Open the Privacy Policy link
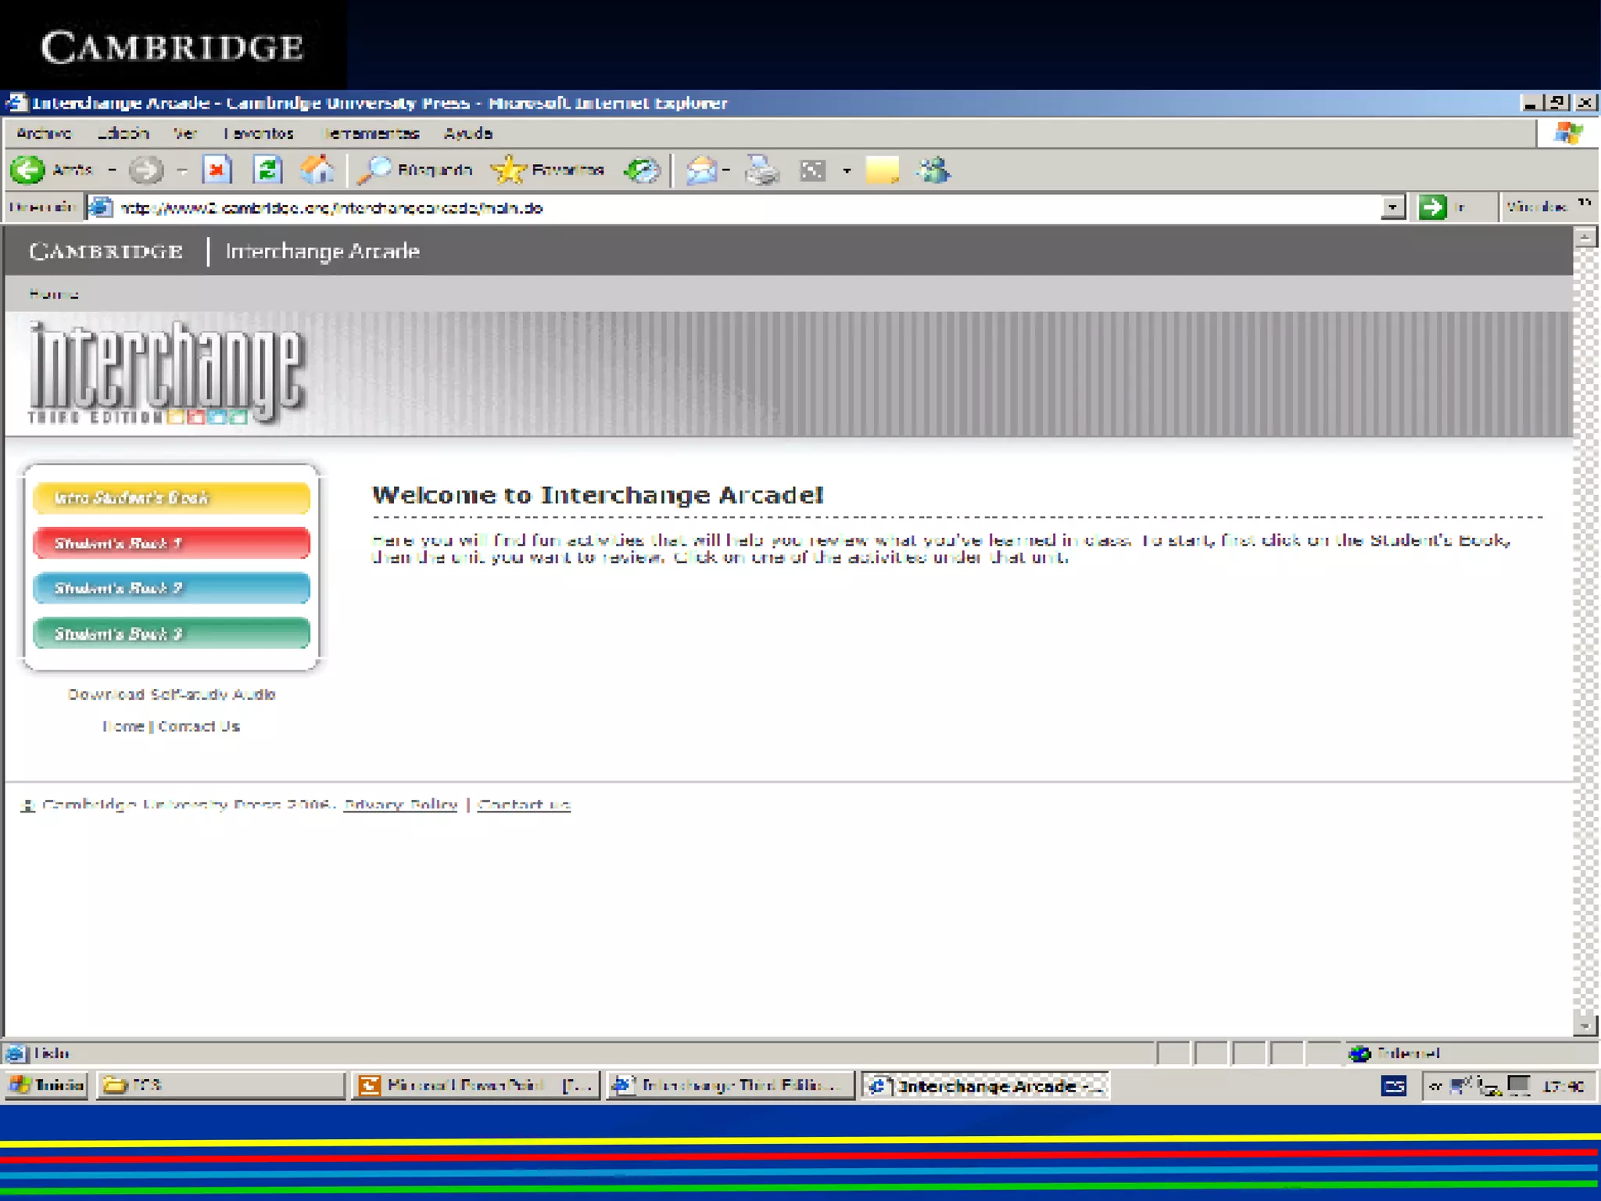The image size is (1601, 1201). pos(400,805)
